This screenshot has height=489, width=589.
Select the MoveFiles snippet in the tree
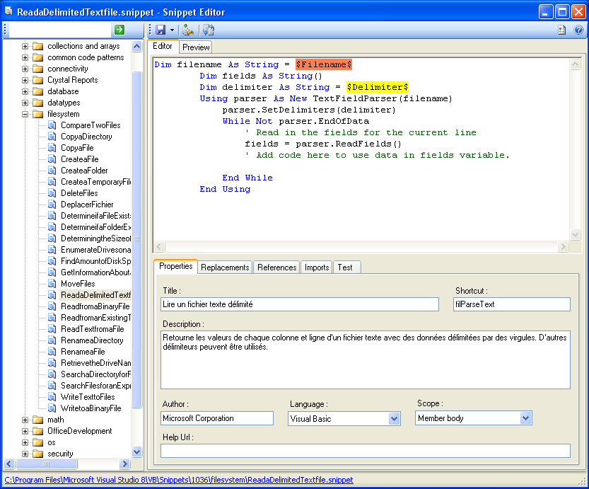(78, 284)
